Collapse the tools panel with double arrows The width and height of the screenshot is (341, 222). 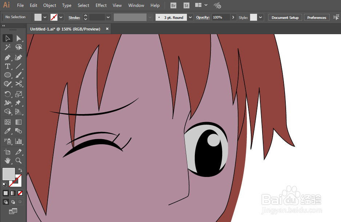tap(4, 26)
